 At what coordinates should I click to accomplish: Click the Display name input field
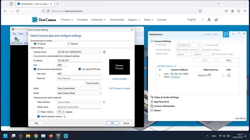click(x=79, y=107)
